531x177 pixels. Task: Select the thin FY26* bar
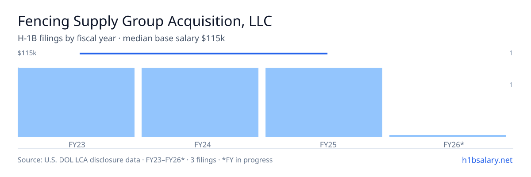(x=448, y=136)
